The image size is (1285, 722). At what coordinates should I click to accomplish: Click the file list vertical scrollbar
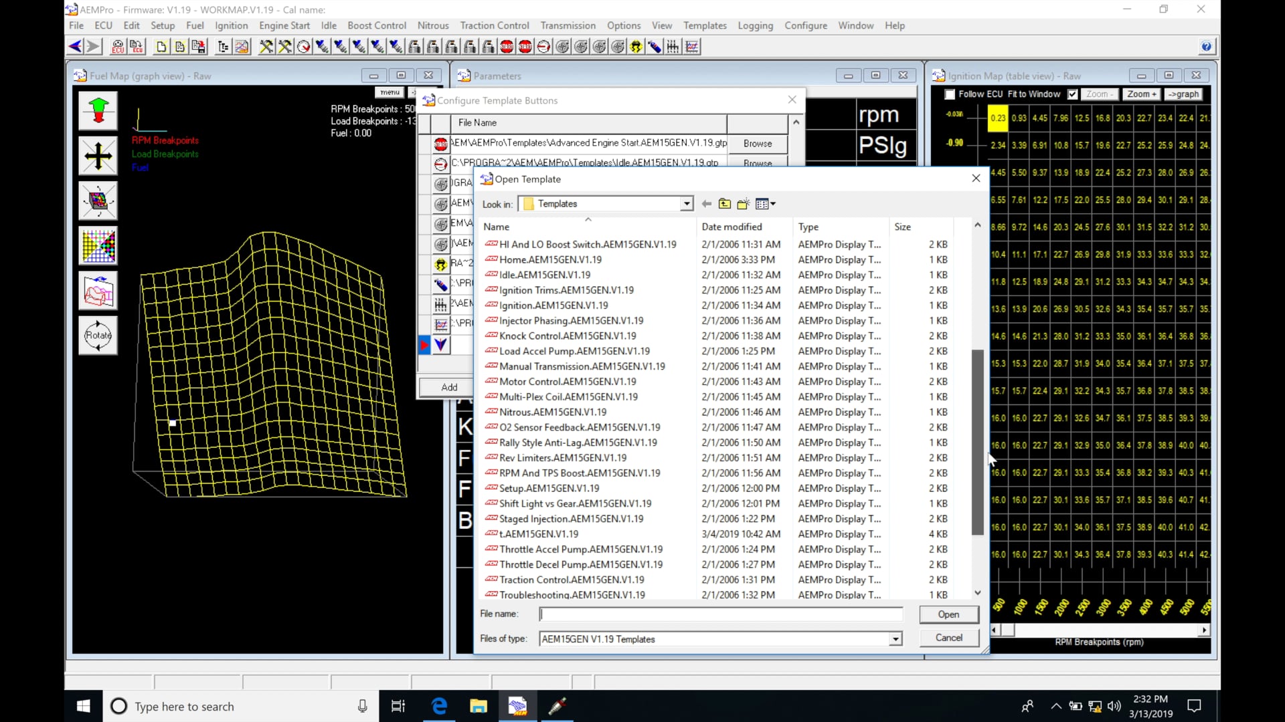tap(977, 441)
